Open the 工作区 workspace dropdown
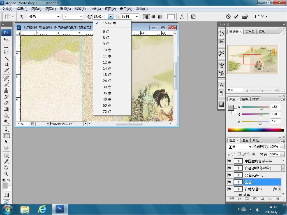 click(261, 17)
